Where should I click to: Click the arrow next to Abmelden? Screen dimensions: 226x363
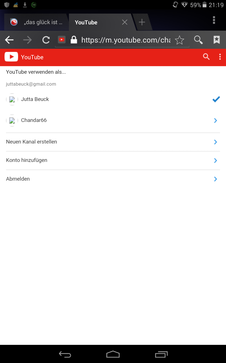(215, 179)
